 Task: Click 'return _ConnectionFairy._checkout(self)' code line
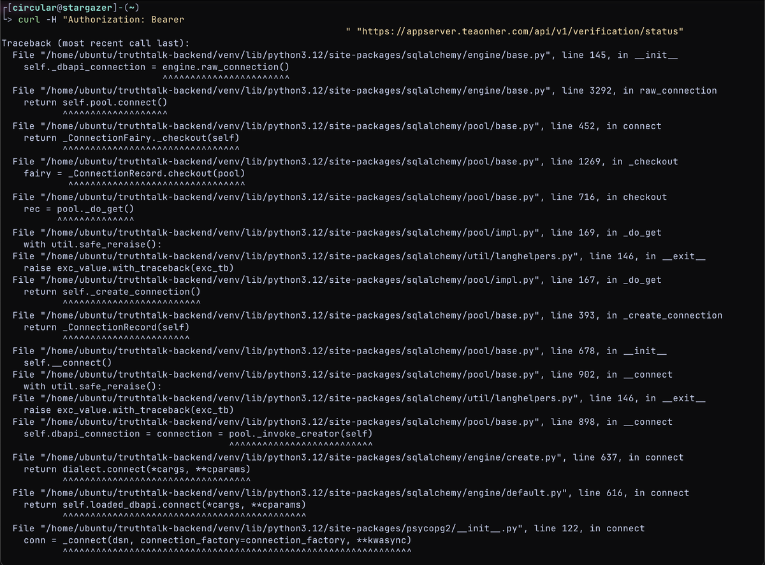[x=131, y=138]
